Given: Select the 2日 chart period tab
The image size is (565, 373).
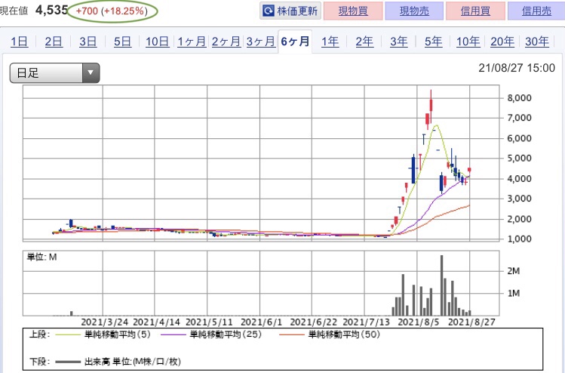Looking at the screenshot, I should pos(54,42).
